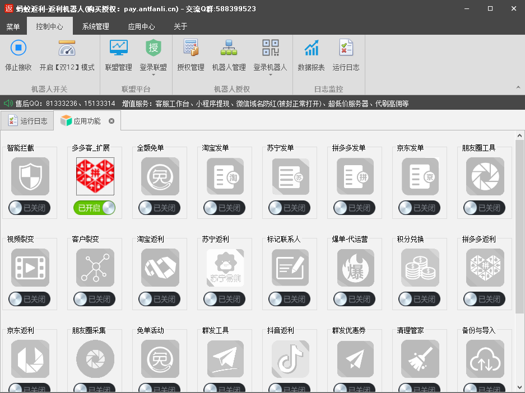Open 数据报表 chart icon
This screenshot has width=525, height=393.
(312, 48)
